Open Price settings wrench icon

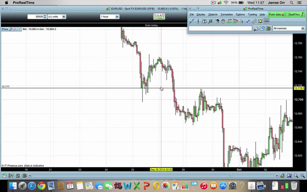(11, 29)
